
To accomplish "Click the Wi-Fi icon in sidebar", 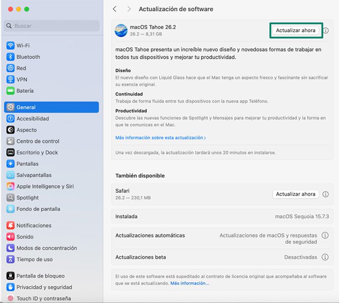I will pos(10,46).
